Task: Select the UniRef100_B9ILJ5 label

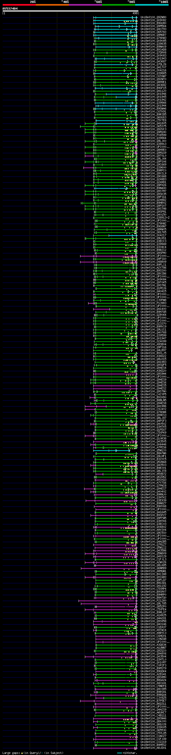Action: (153, 353)
